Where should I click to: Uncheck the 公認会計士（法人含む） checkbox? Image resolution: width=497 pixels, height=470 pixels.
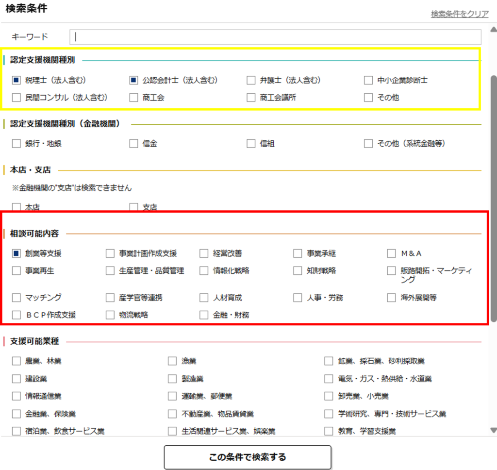[x=134, y=80]
